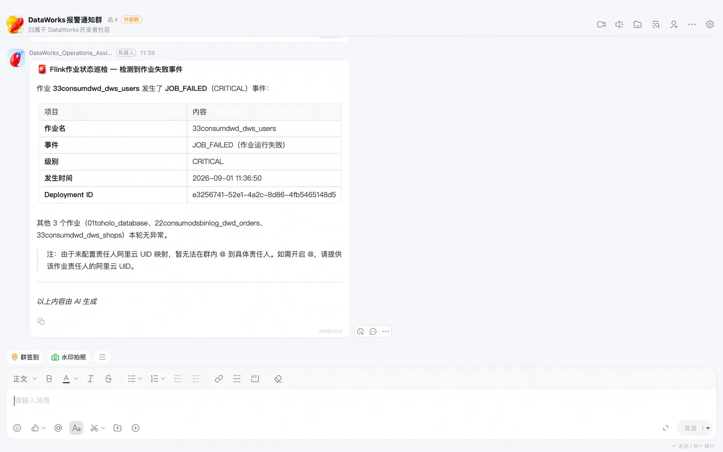The image size is (723, 452).
Task: Toggle italic formatting
Action: (90, 379)
